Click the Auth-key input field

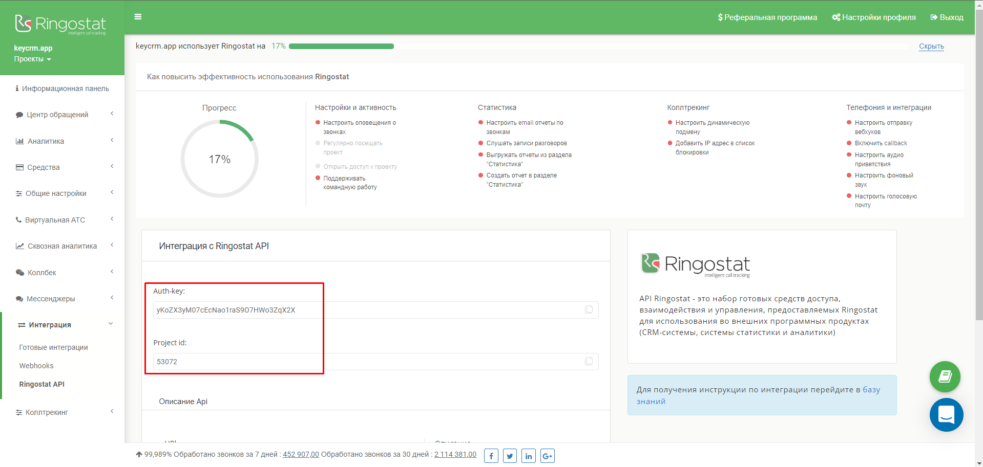pyautogui.click(x=375, y=310)
